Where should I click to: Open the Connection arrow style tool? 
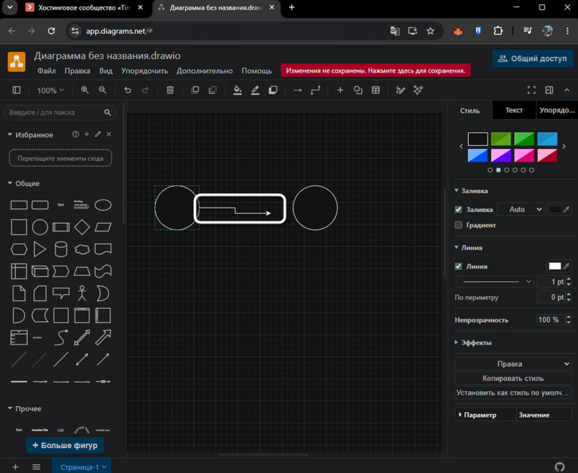(x=297, y=90)
